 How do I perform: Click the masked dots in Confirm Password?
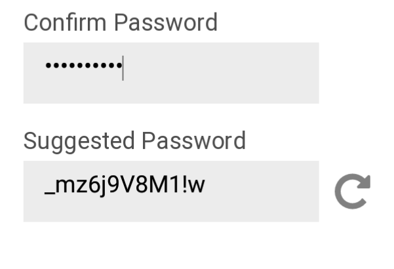tap(83, 66)
